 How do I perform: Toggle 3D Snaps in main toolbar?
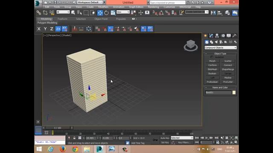point(154,13)
